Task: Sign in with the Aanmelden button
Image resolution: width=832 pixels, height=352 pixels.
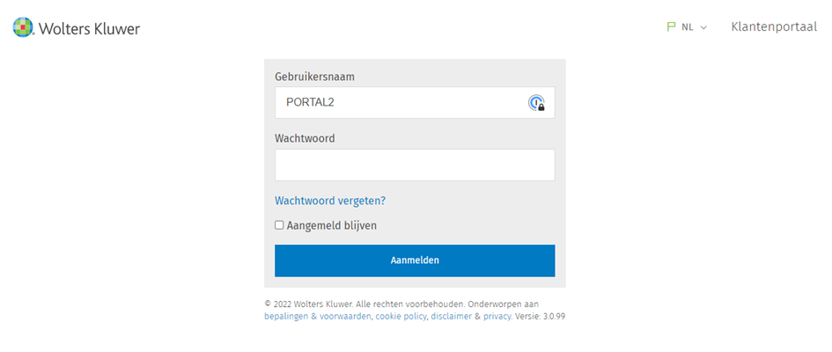Action: [x=415, y=260]
